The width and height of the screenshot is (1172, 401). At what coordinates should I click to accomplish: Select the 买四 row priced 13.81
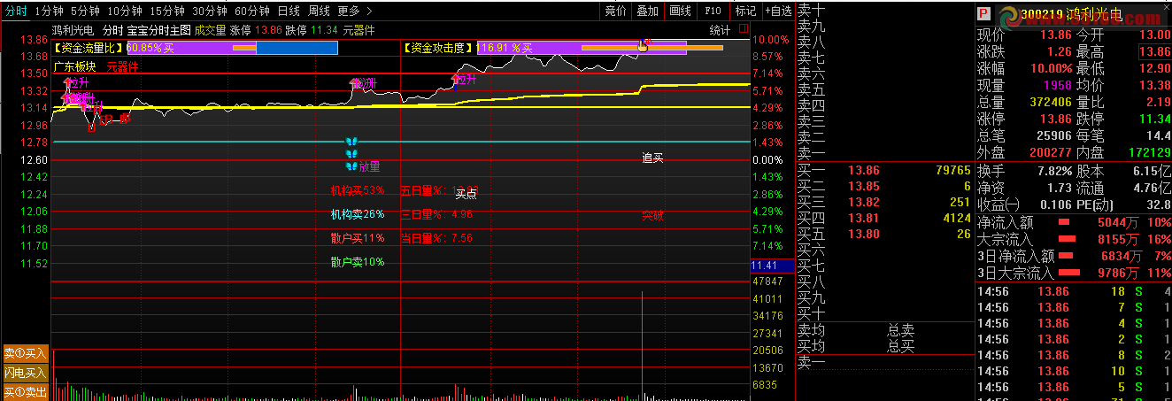[883, 218]
